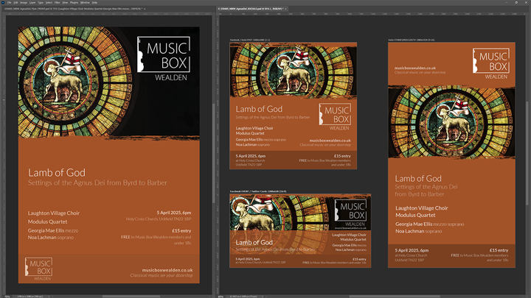Image resolution: width=531 pixels, height=298 pixels.
Task: Open the Help menu
Action: click(94, 2)
